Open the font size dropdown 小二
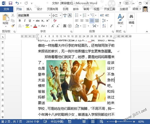The height and width of the screenshot is (124, 150). (x=60, y=15)
